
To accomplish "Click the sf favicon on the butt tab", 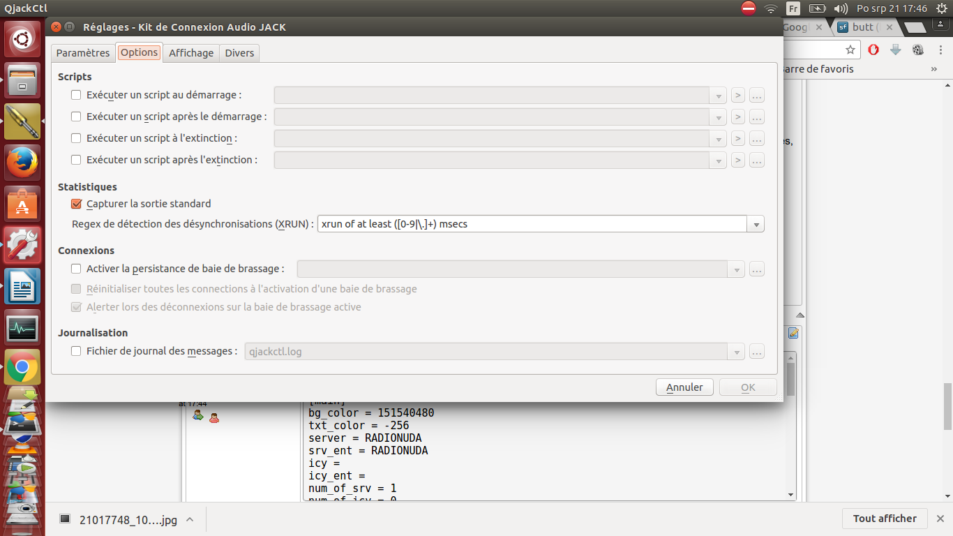I will [843, 27].
